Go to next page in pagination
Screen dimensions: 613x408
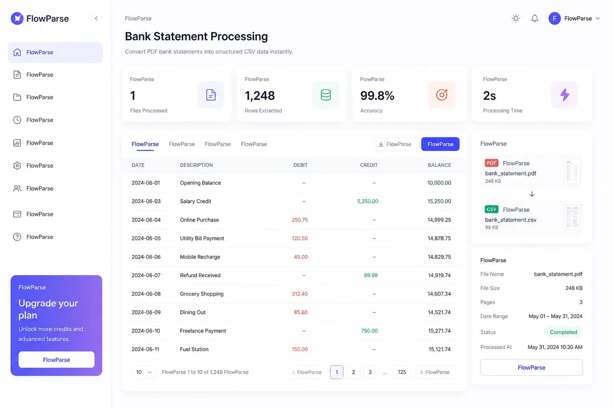[435, 372]
